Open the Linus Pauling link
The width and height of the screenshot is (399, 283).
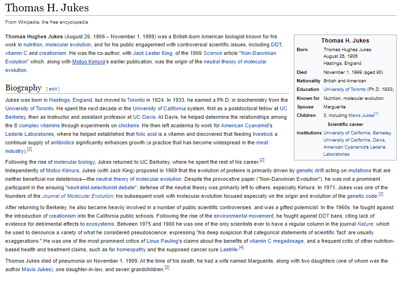pos(162,241)
